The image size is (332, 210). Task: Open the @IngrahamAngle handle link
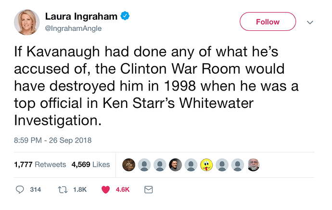point(74,28)
